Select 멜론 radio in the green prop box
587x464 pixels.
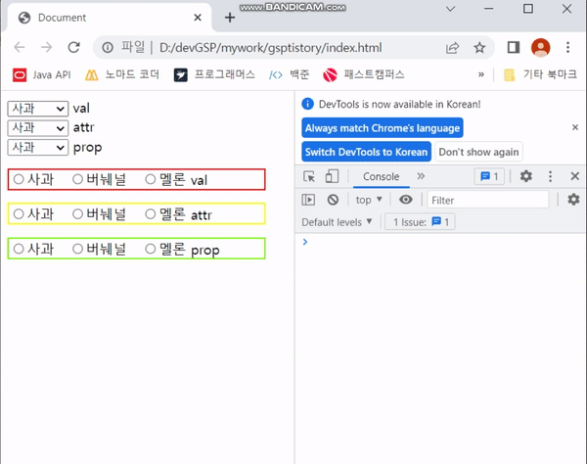click(x=150, y=249)
